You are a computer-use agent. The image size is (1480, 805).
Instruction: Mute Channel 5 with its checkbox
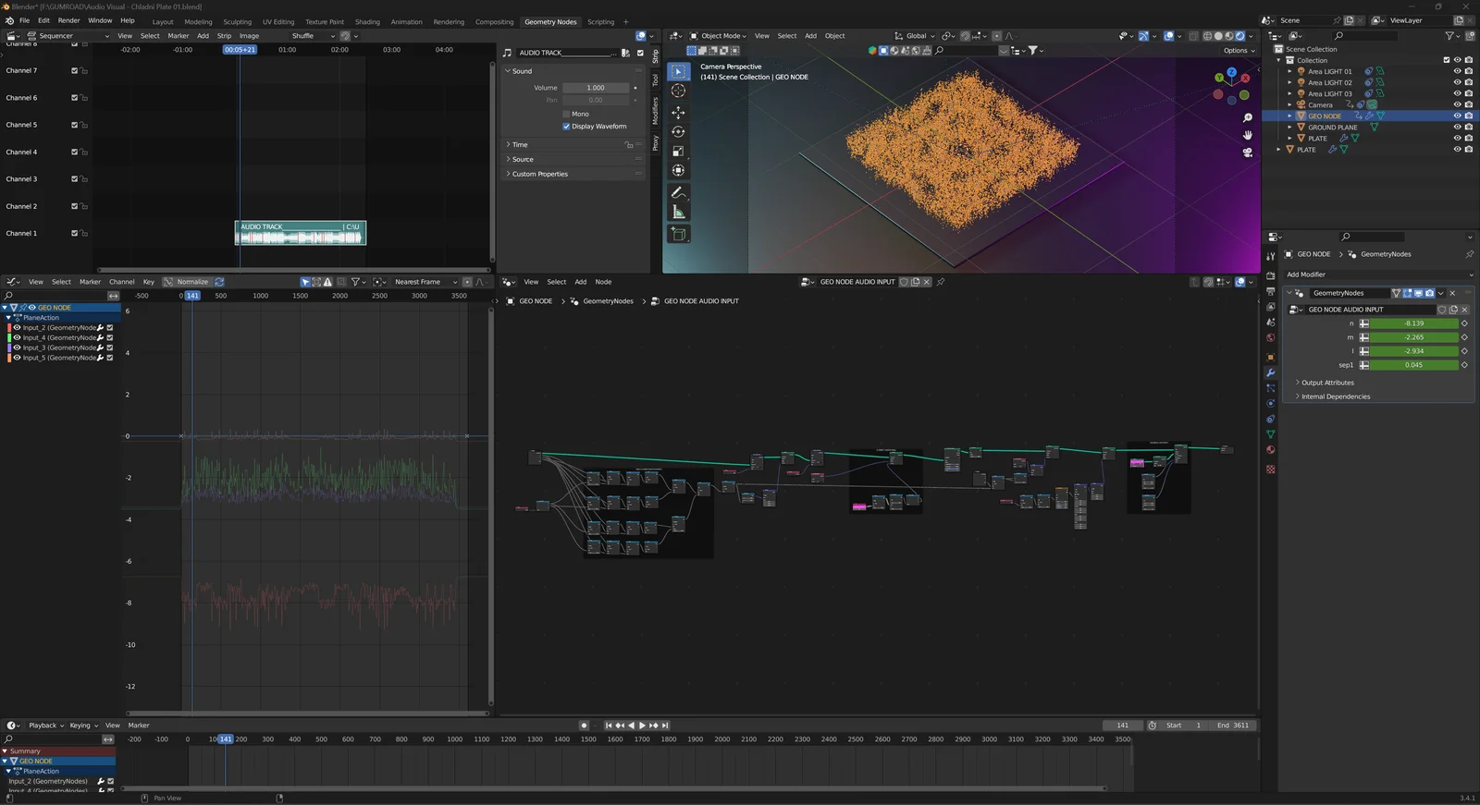[75, 125]
